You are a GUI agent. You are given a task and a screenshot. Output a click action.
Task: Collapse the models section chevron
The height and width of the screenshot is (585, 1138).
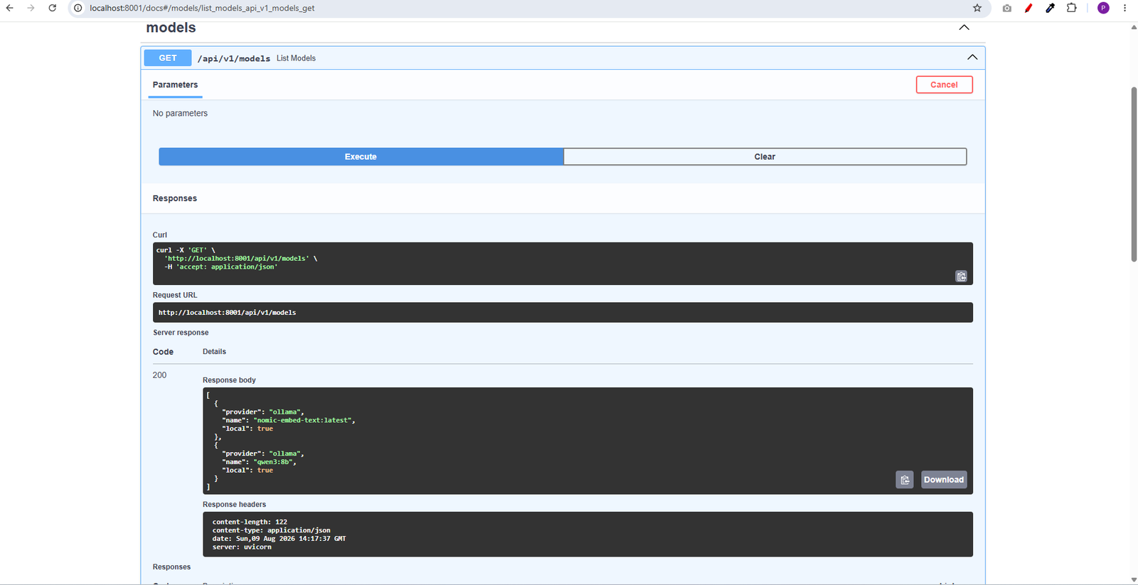click(964, 27)
